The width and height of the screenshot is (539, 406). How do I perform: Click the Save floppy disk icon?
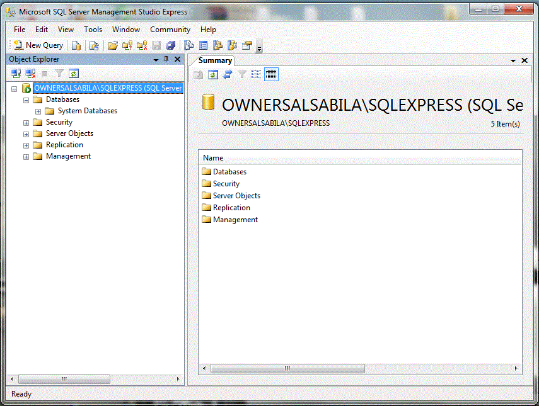tap(156, 45)
